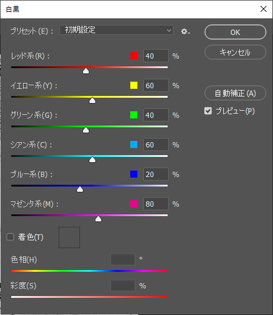Viewport: 273px width, 315px height.
Task: Click the yellow swatch beside イエロー系
Action: 134,85
